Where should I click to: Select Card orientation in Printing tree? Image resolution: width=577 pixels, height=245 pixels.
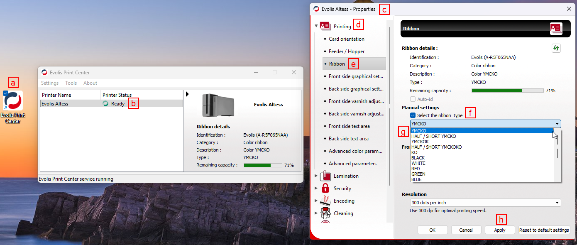347,39
